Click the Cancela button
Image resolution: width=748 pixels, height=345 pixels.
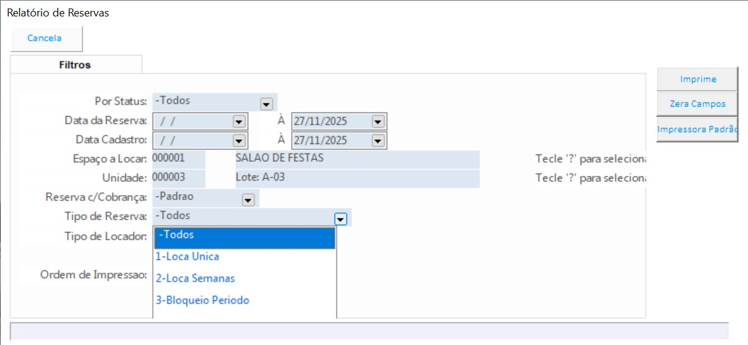tap(45, 38)
